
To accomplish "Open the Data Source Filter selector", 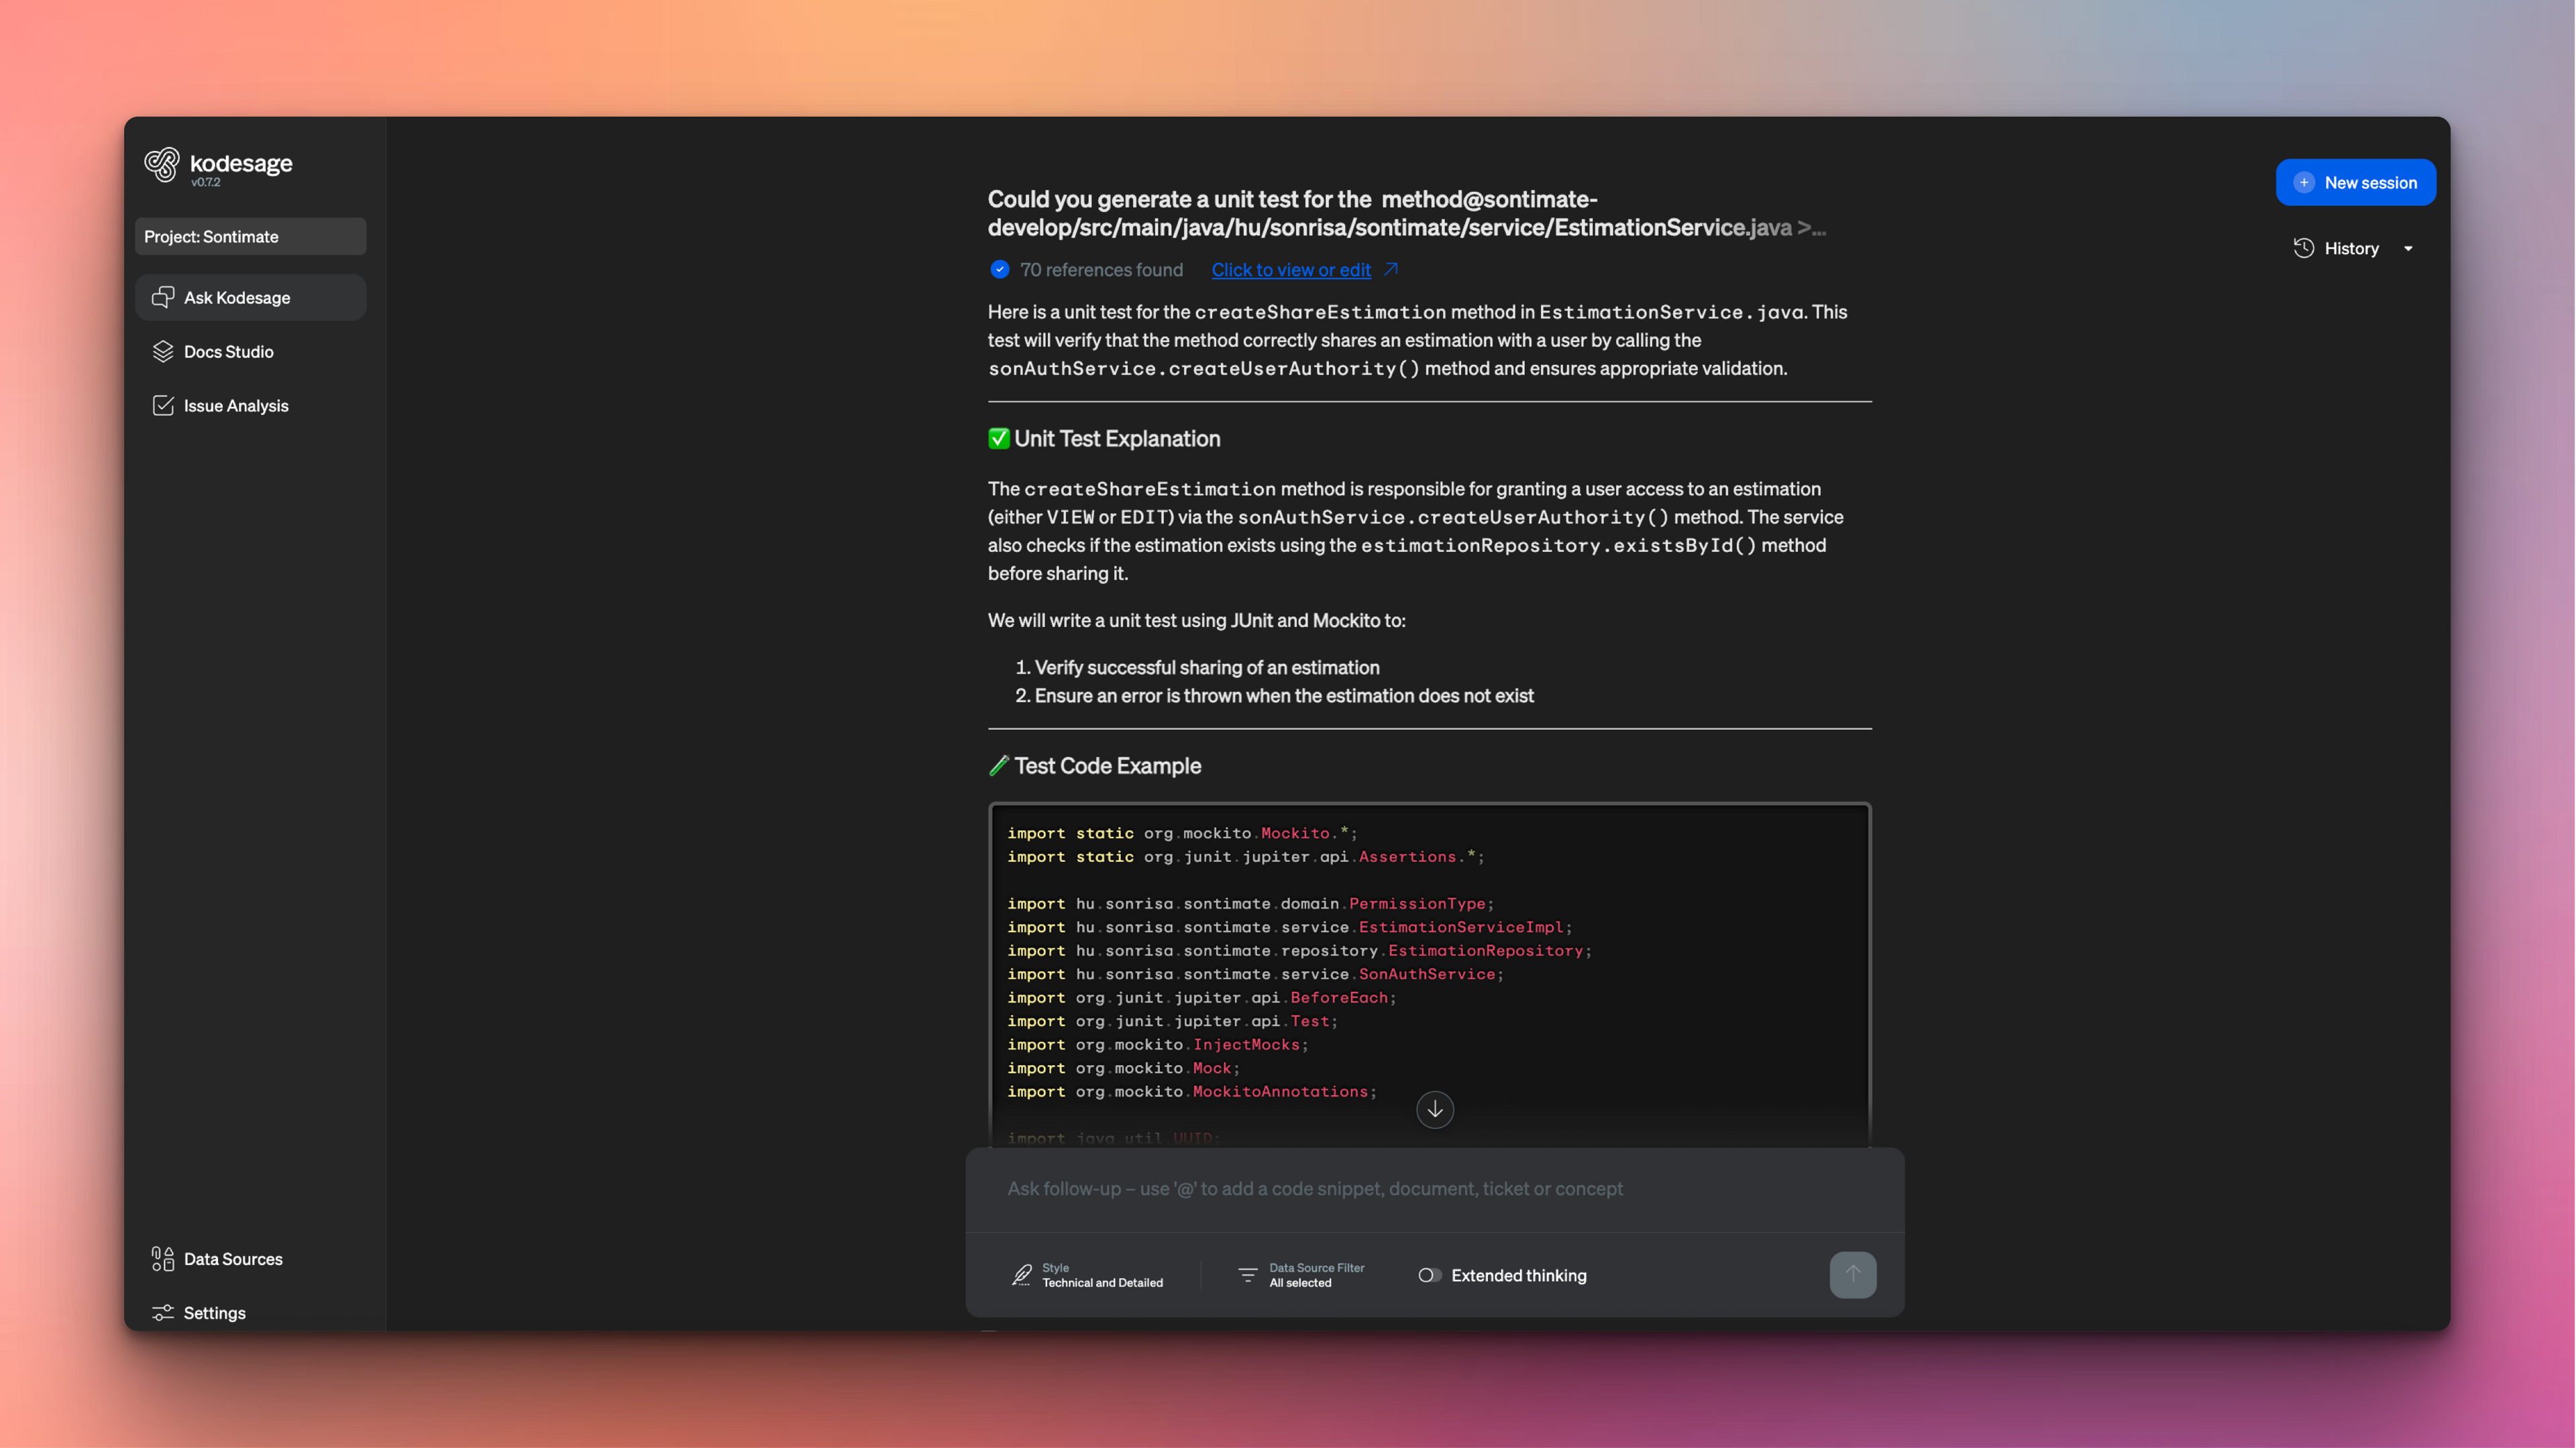I will click(x=1301, y=1275).
